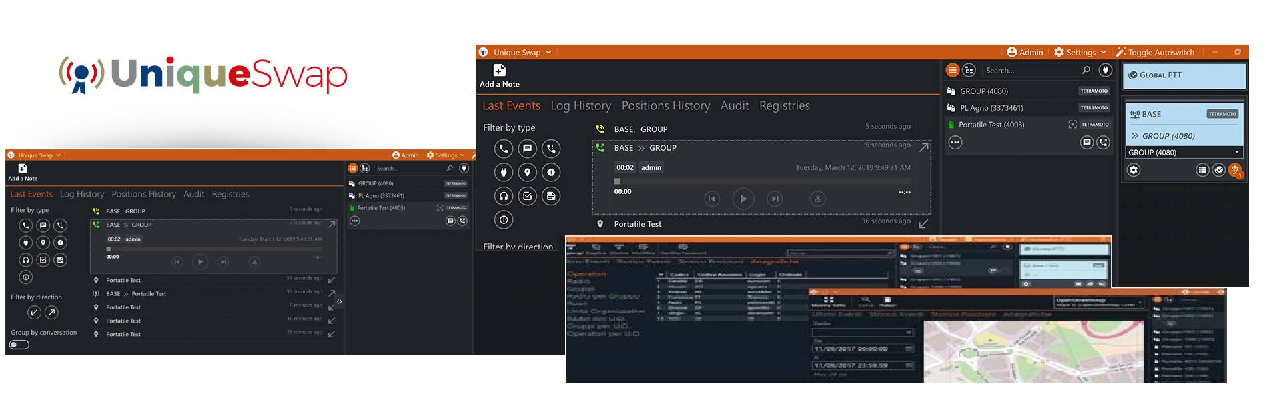Viewport: 1281px width, 400px height.
Task: Open GROUP (4080) combo box on BASE card
Action: [1184, 153]
